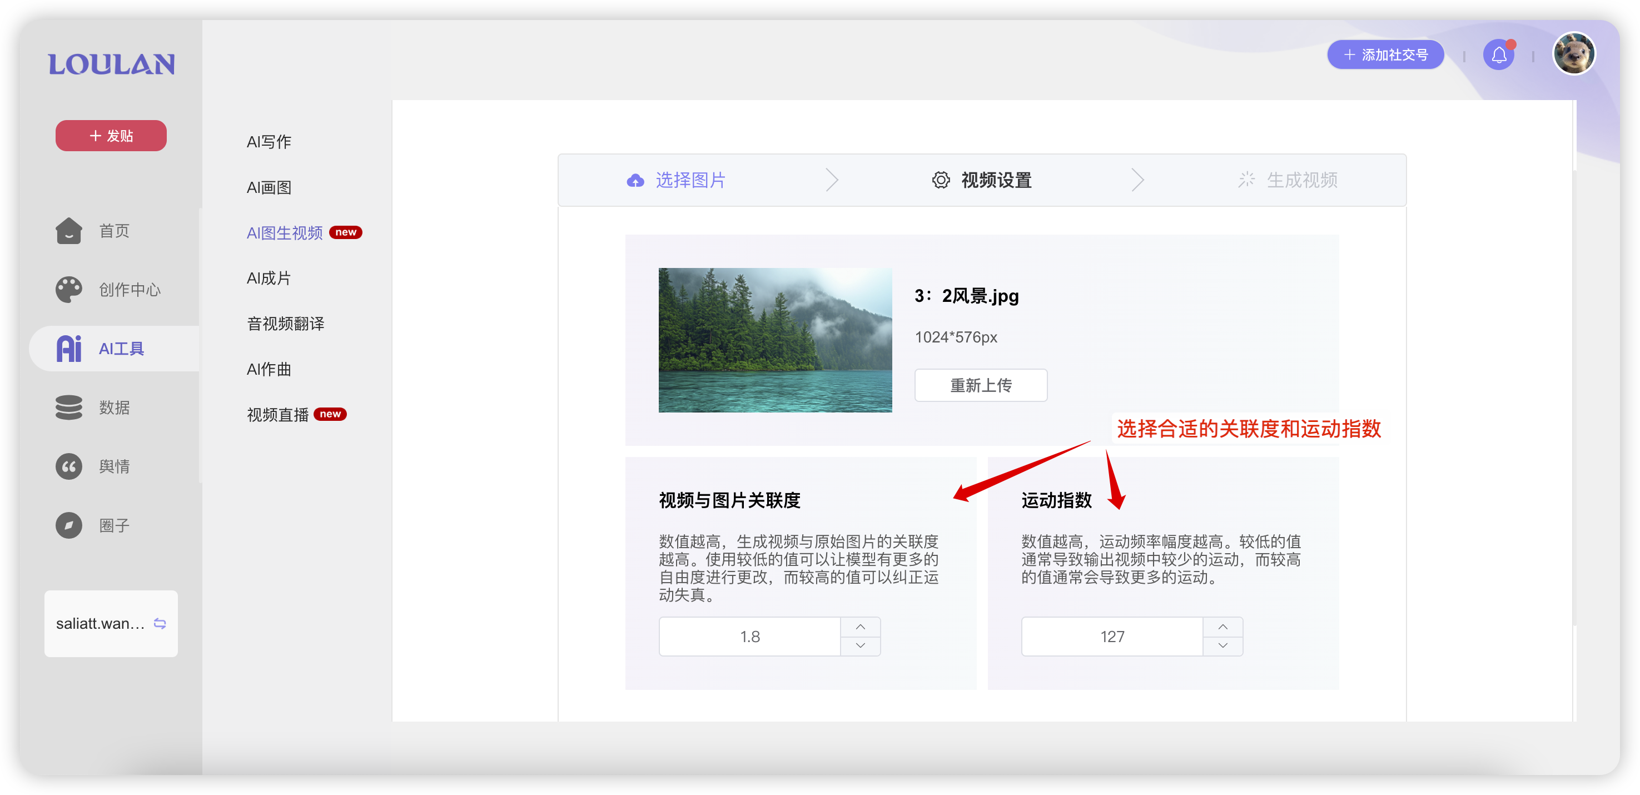Open 音视频翻译 menu item
This screenshot has height=795, width=1640.
[285, 324]
